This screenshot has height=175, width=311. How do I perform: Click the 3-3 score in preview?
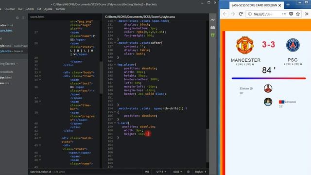click(269, 44)
